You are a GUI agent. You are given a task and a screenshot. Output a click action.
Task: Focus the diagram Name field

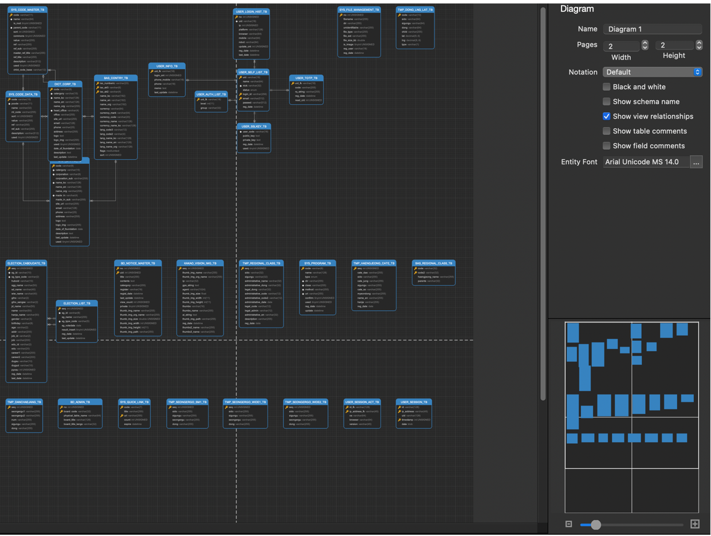[652, 29]
